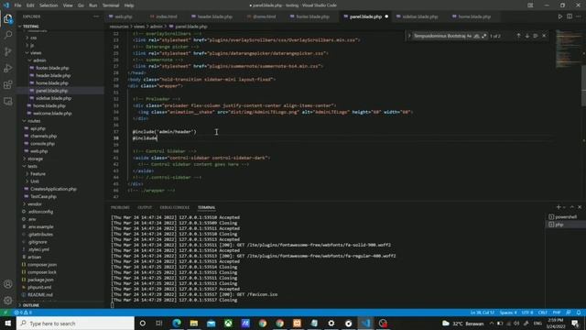Open composer.json file

point(41,265)
